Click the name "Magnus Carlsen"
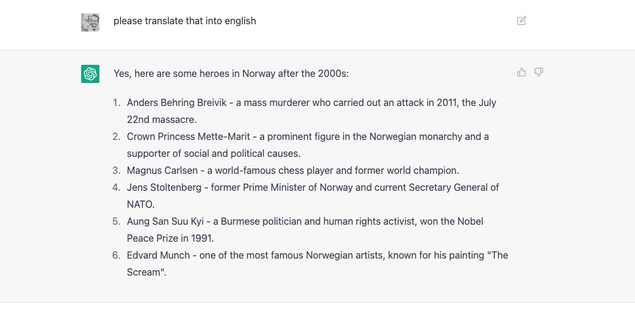The image size is (635, 318). [x=162, y=171]
